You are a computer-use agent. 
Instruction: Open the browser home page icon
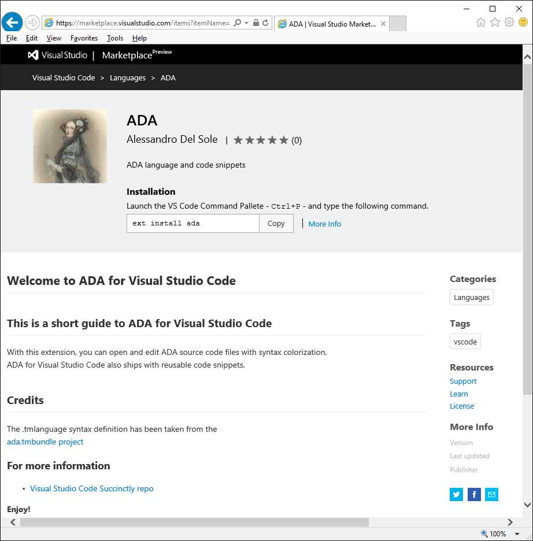point(481,22)
